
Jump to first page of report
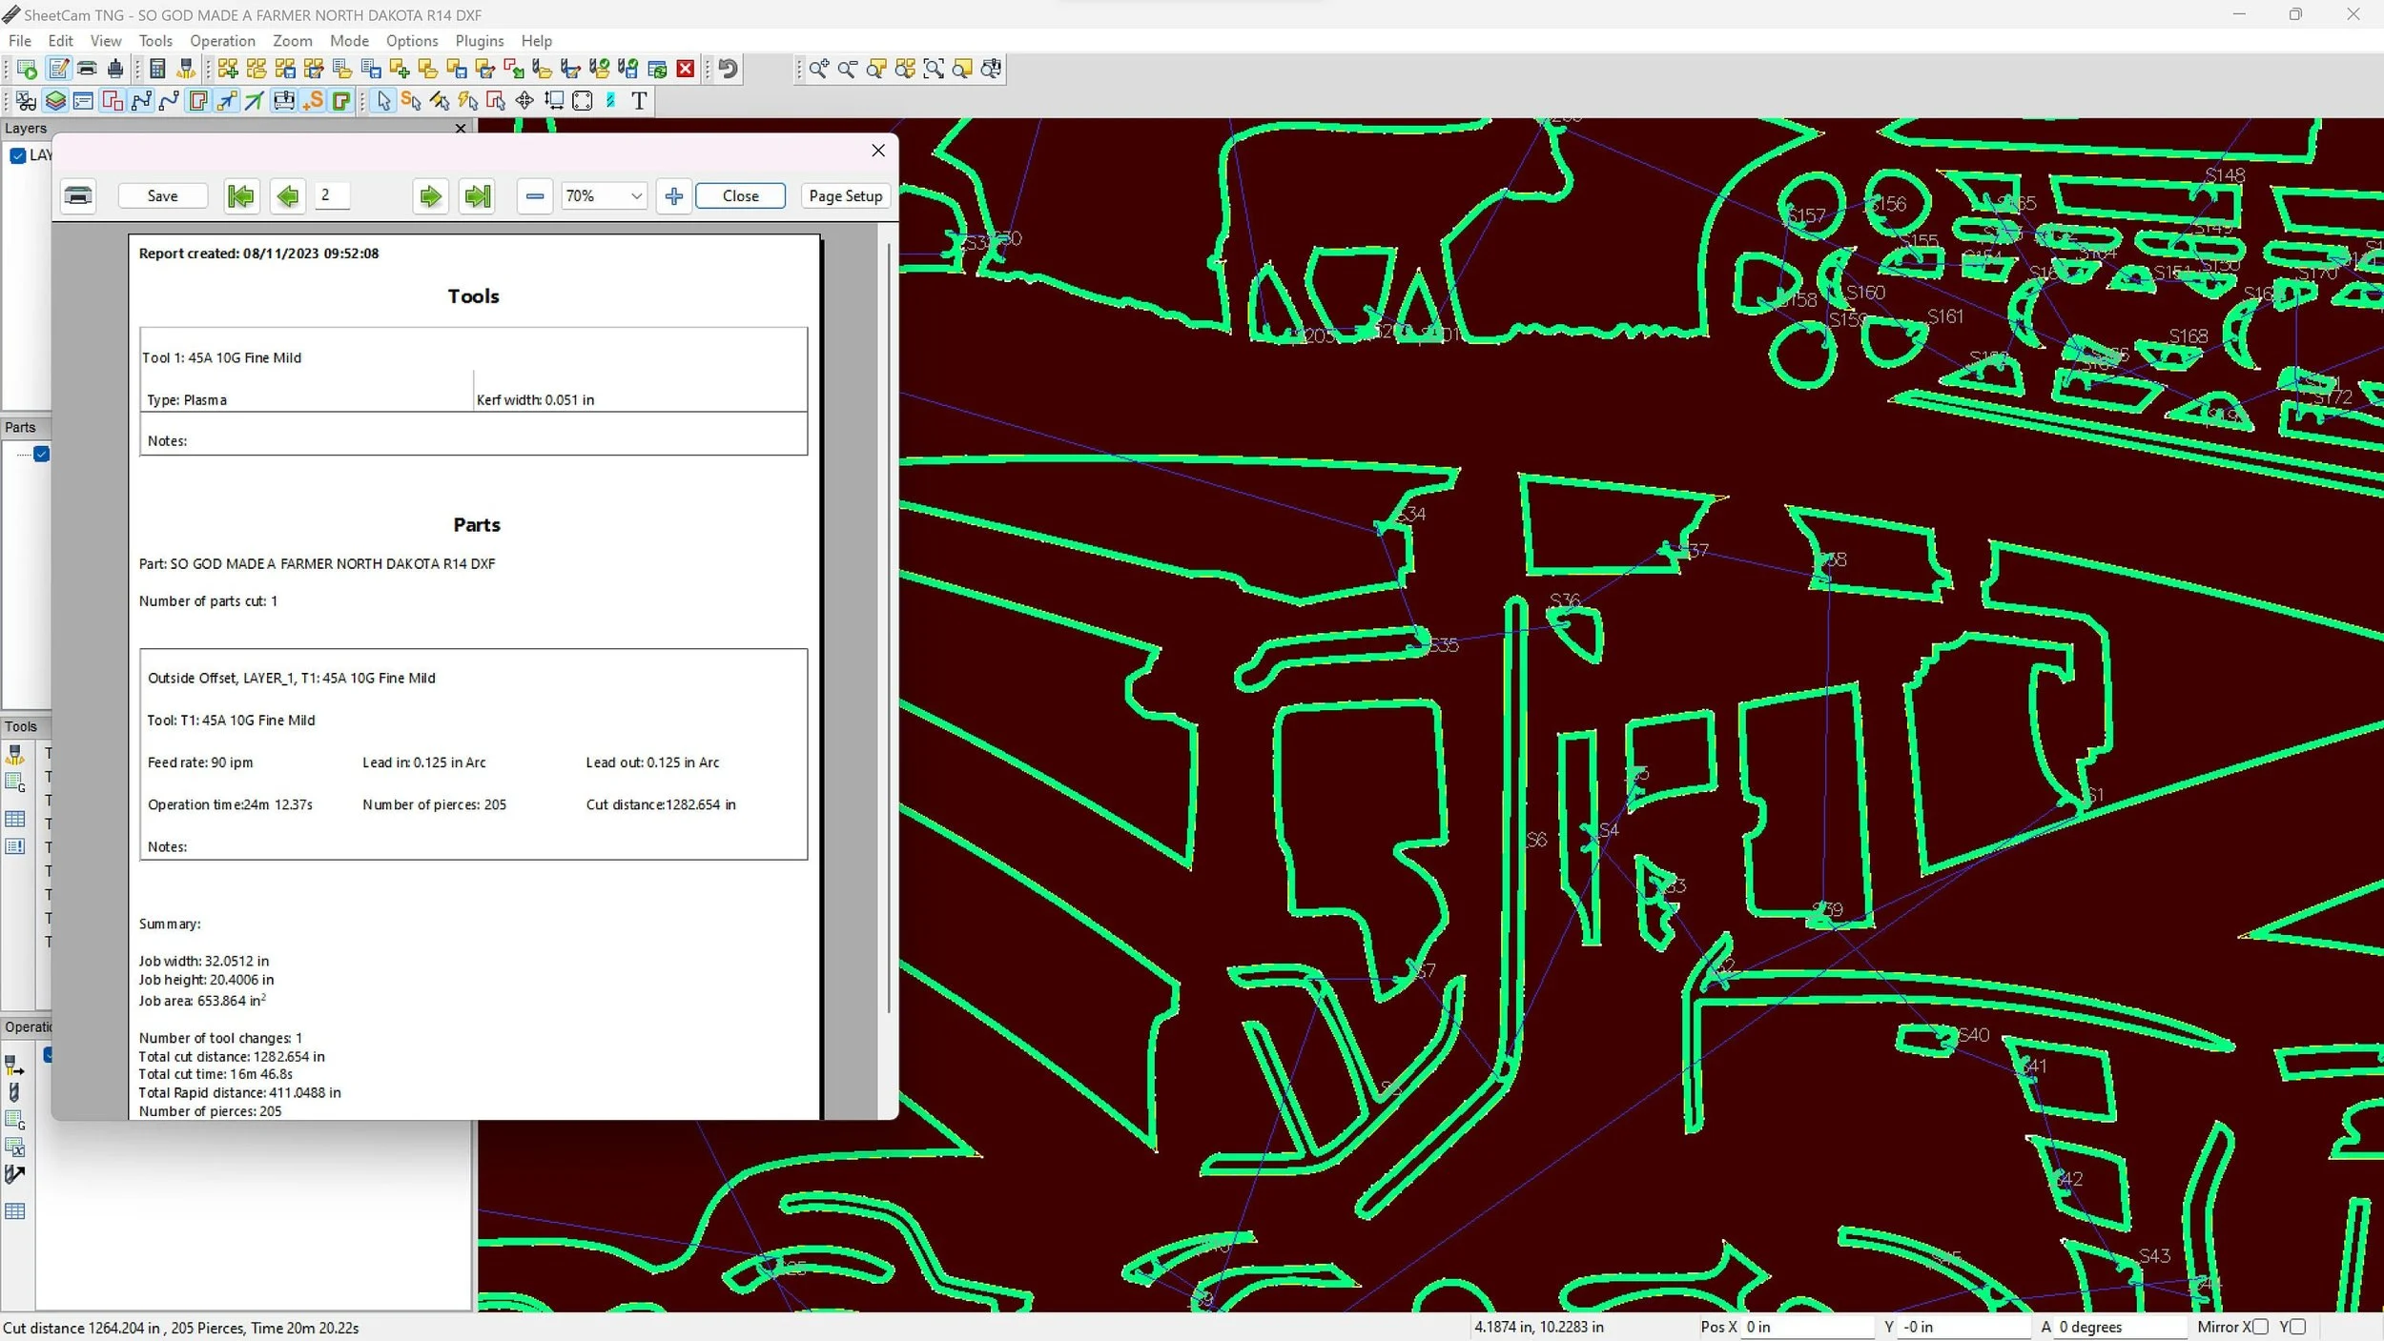click(241, 195)
